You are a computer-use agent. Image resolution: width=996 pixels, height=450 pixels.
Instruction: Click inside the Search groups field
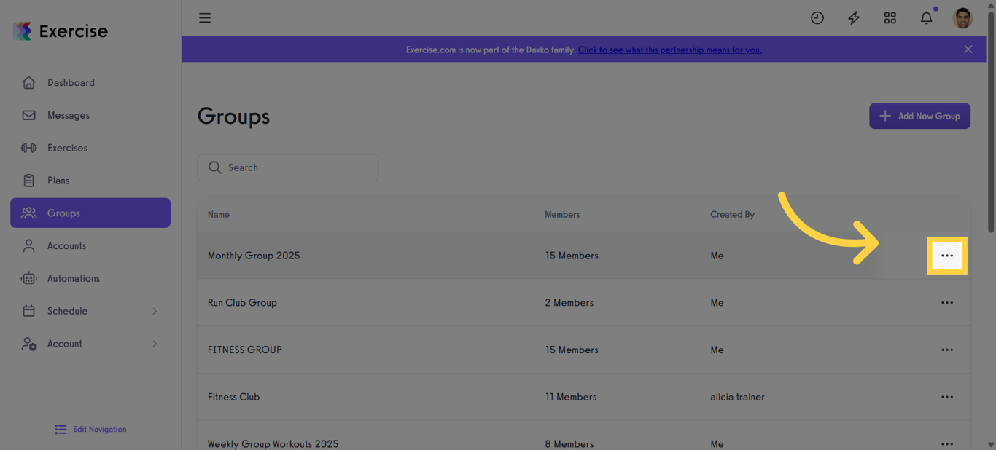(287, 167)
